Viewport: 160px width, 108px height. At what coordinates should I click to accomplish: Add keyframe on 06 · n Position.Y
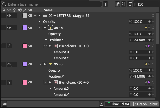tap(150, 40)
